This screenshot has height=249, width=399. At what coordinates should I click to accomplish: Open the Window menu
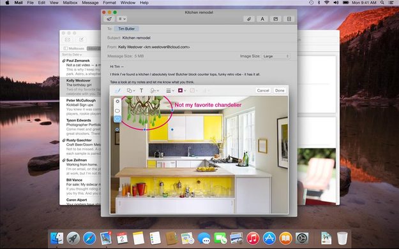(x=128, y=3)
